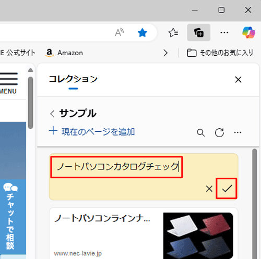Open the Settings and more menu
The width and height of the screenshot is (261, 259).
(x=224, y=32)
